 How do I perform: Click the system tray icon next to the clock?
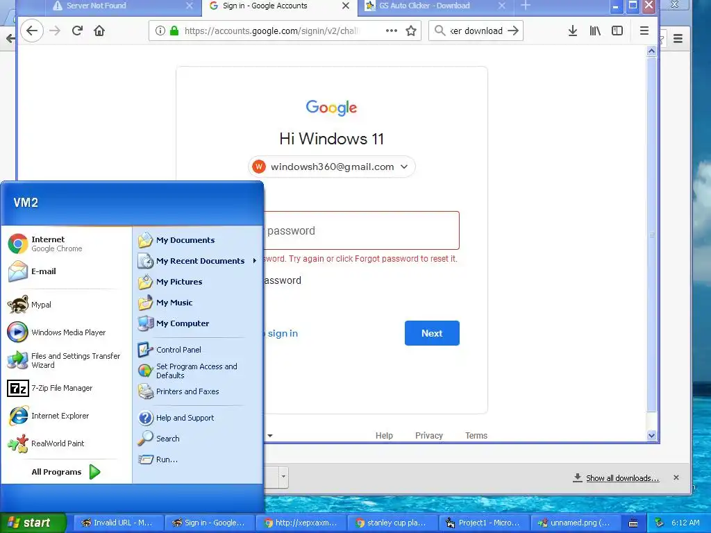coord(660,523)
